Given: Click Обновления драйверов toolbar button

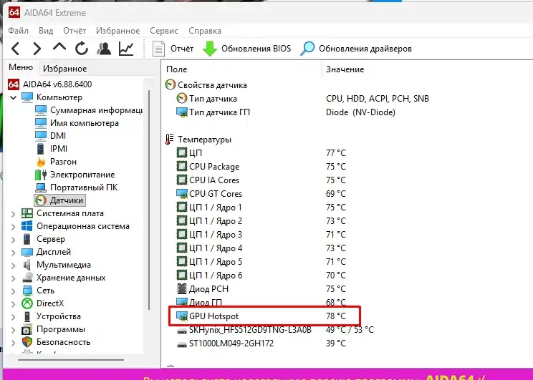Looking at the screenshot, I should coord(356,49).
